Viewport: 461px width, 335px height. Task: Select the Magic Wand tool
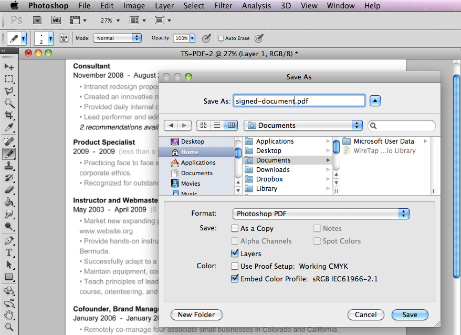[9, 103]
